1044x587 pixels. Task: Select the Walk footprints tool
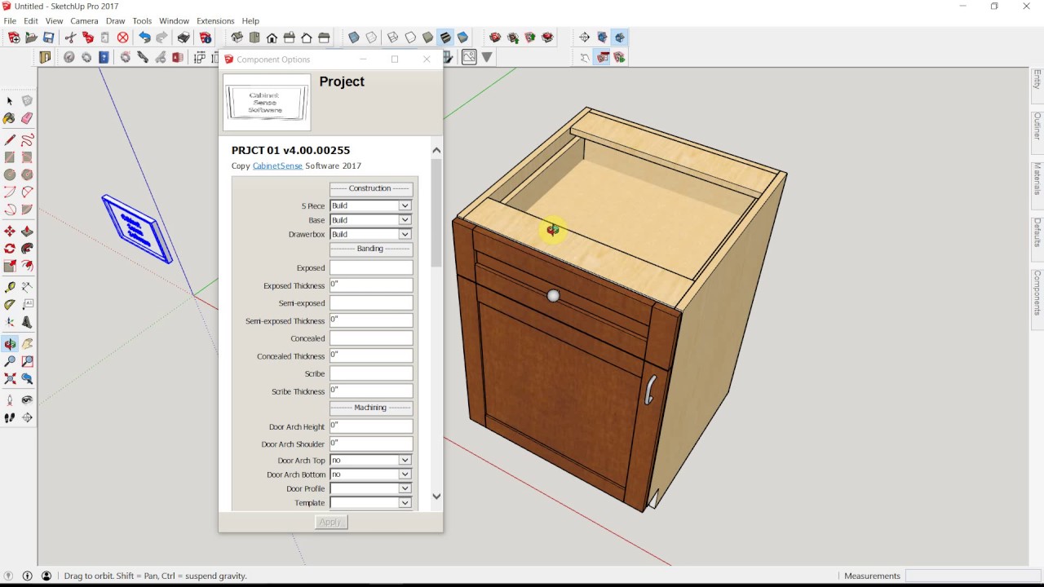tap(10, 417)
